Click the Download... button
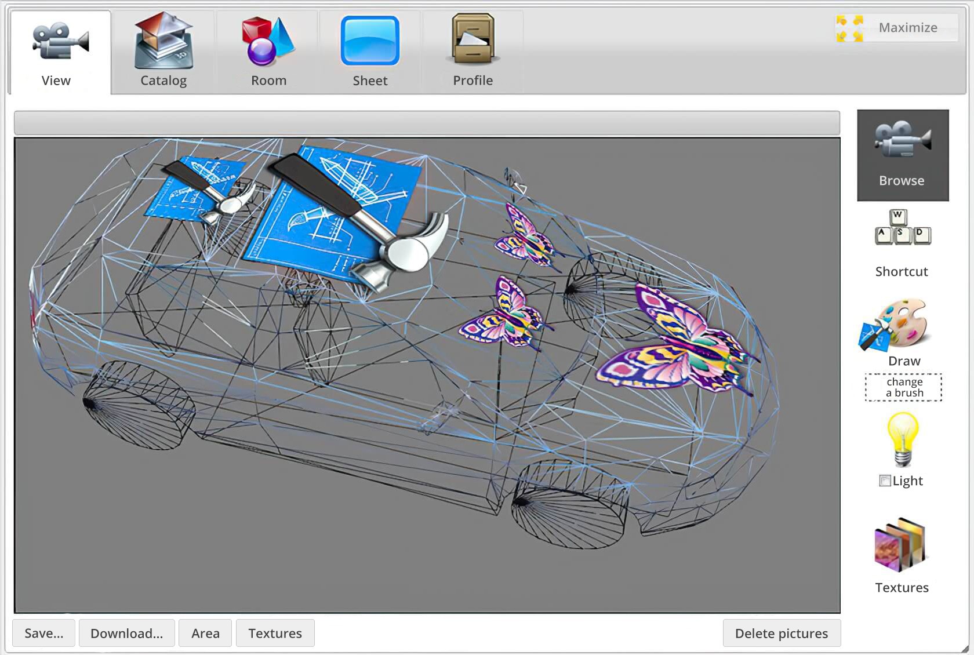This screenshot has width=974, height=655. 126,633
